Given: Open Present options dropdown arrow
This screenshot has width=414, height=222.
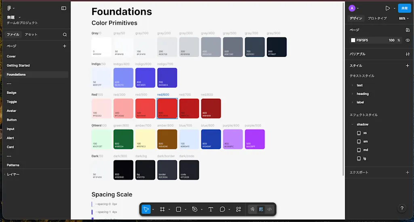Looking at the screenshot, I should click(x=395, y=8).
